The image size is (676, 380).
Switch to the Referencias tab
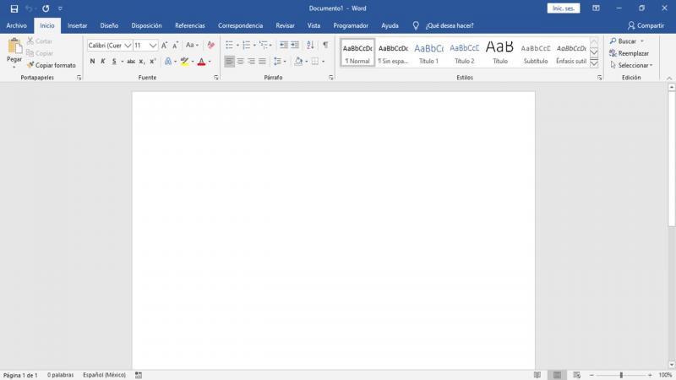[189, 25]
